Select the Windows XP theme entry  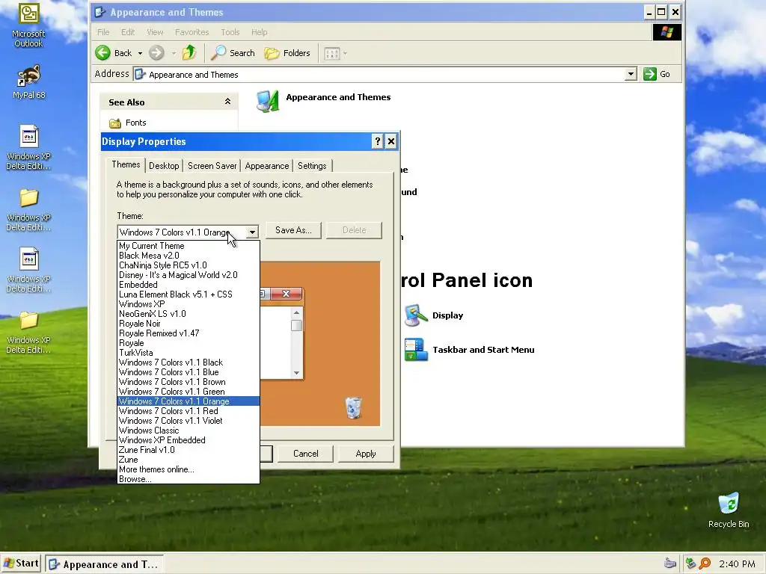[x=189, y=304]
